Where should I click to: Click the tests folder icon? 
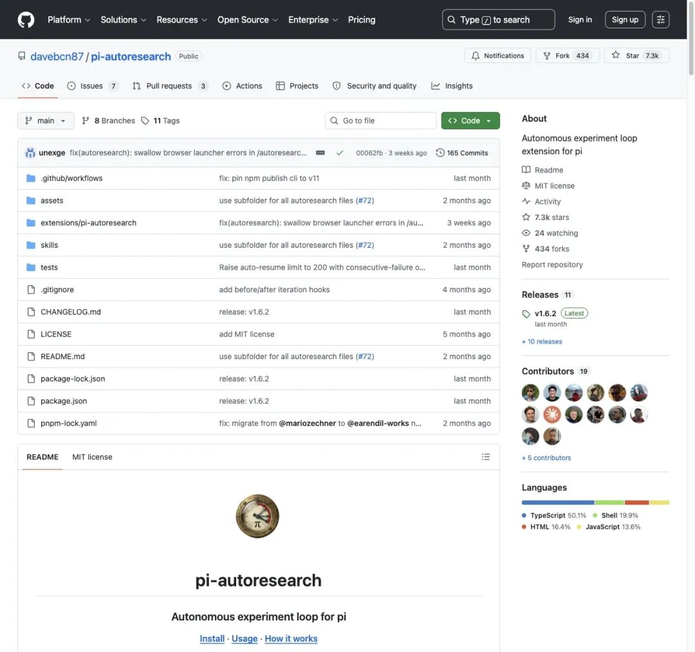[31, 267]
